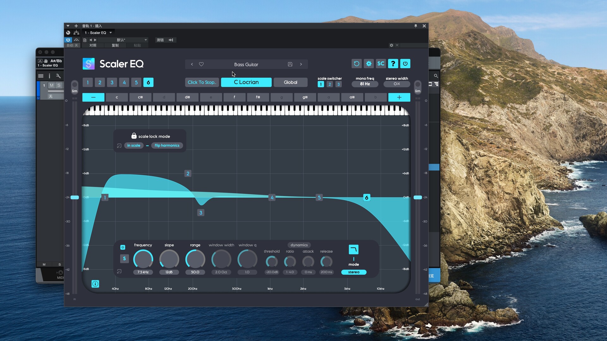The height and width of the screenshot is (341, 607).
Task: Click the 对照 compare button
Action: (x=93, y=45)
